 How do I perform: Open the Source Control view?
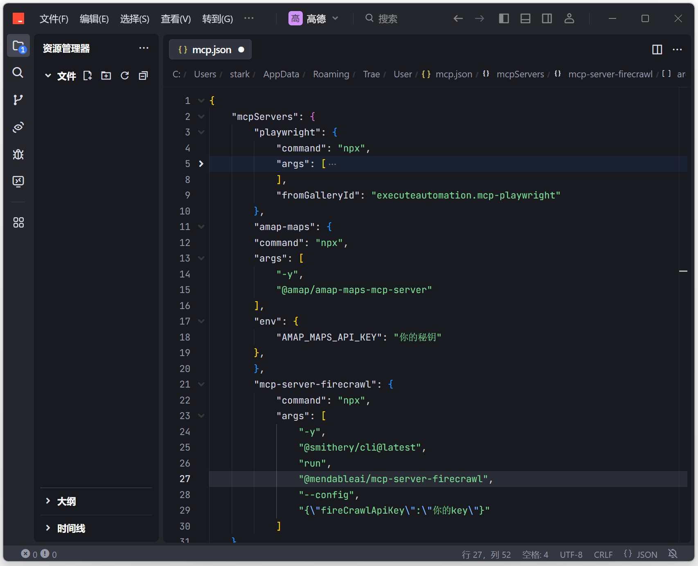[18, 100]
